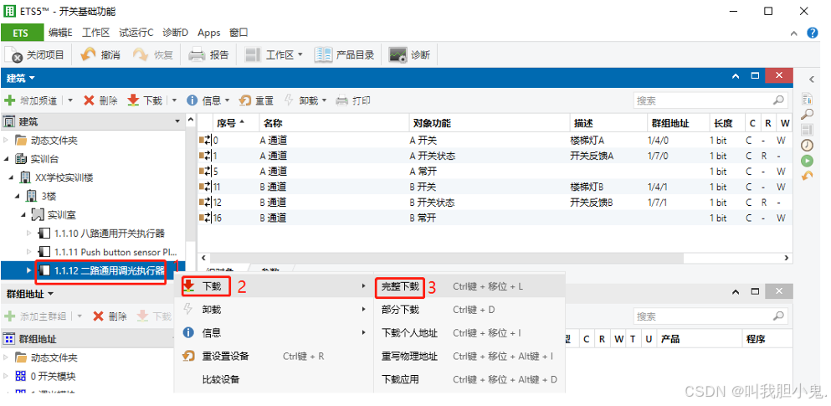Open dropdown arrow next to 增加频道
The height and width of the screenshot is (406, 831).
click(x=70, y=100)
